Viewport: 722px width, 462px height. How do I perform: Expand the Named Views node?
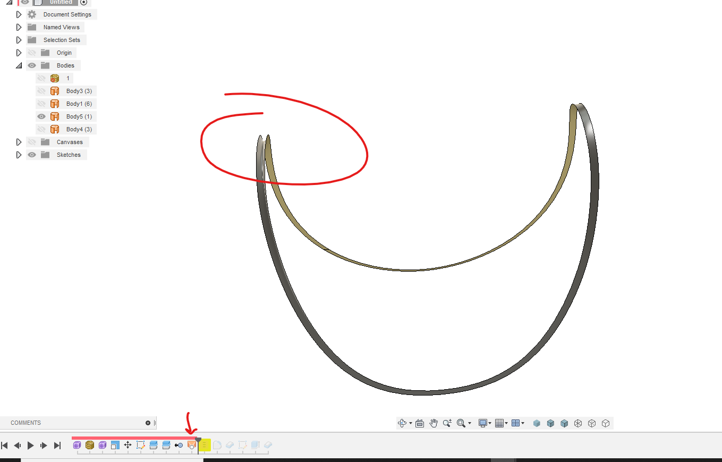click(19, 27)
